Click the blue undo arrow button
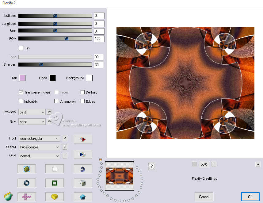263x203 pixels. pyautogui.click(x=83, y=169)
